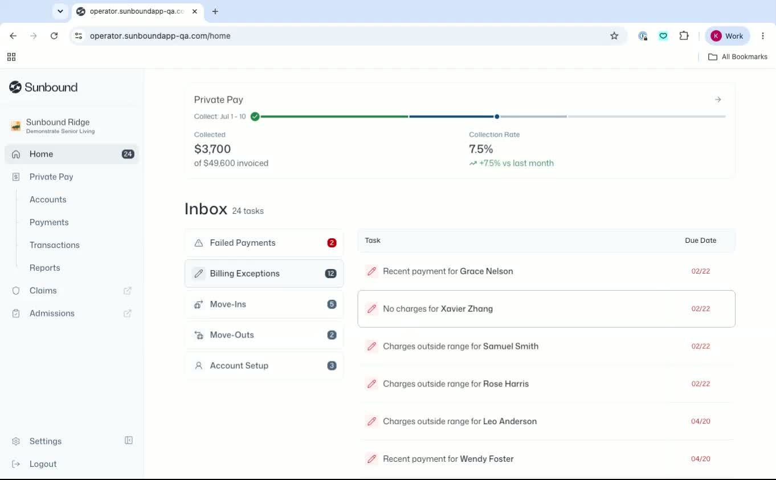Bookmark page with star icon

(x=614, y=36)
